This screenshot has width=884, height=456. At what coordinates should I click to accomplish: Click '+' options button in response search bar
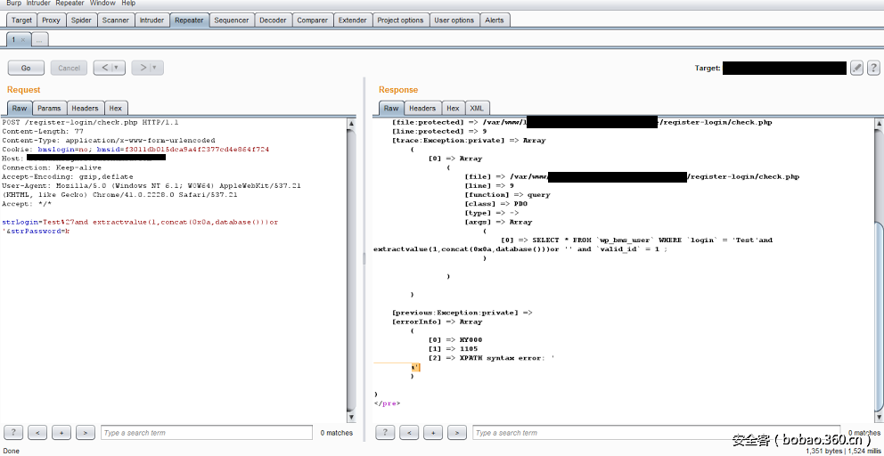coord(433,433)
